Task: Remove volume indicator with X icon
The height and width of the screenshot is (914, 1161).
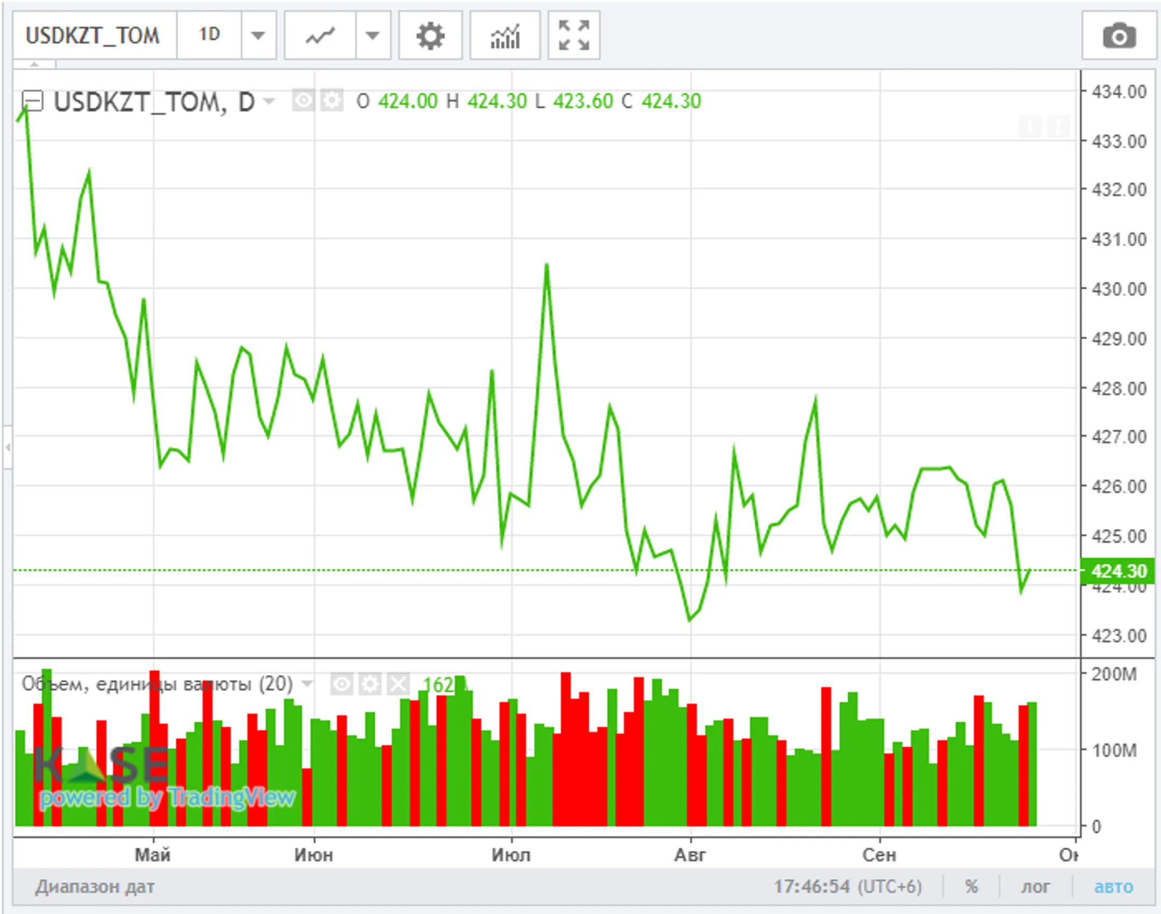Action: pyautogui.click(x=398, y=684)
